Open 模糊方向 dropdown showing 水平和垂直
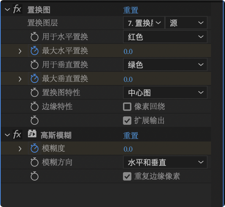 (165, 162)
